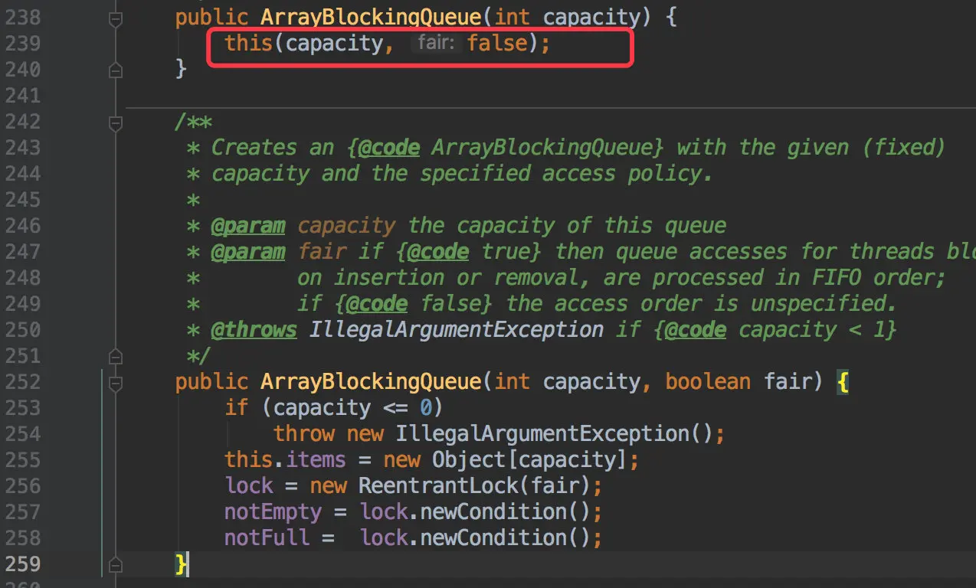The height and width of the screenshot is (588, 976).
Task: Click the 'fair:' parameter hint on line 239
Action: coord(437,43)
